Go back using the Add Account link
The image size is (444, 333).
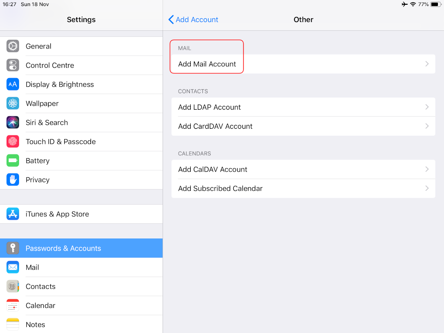[193, 20]
